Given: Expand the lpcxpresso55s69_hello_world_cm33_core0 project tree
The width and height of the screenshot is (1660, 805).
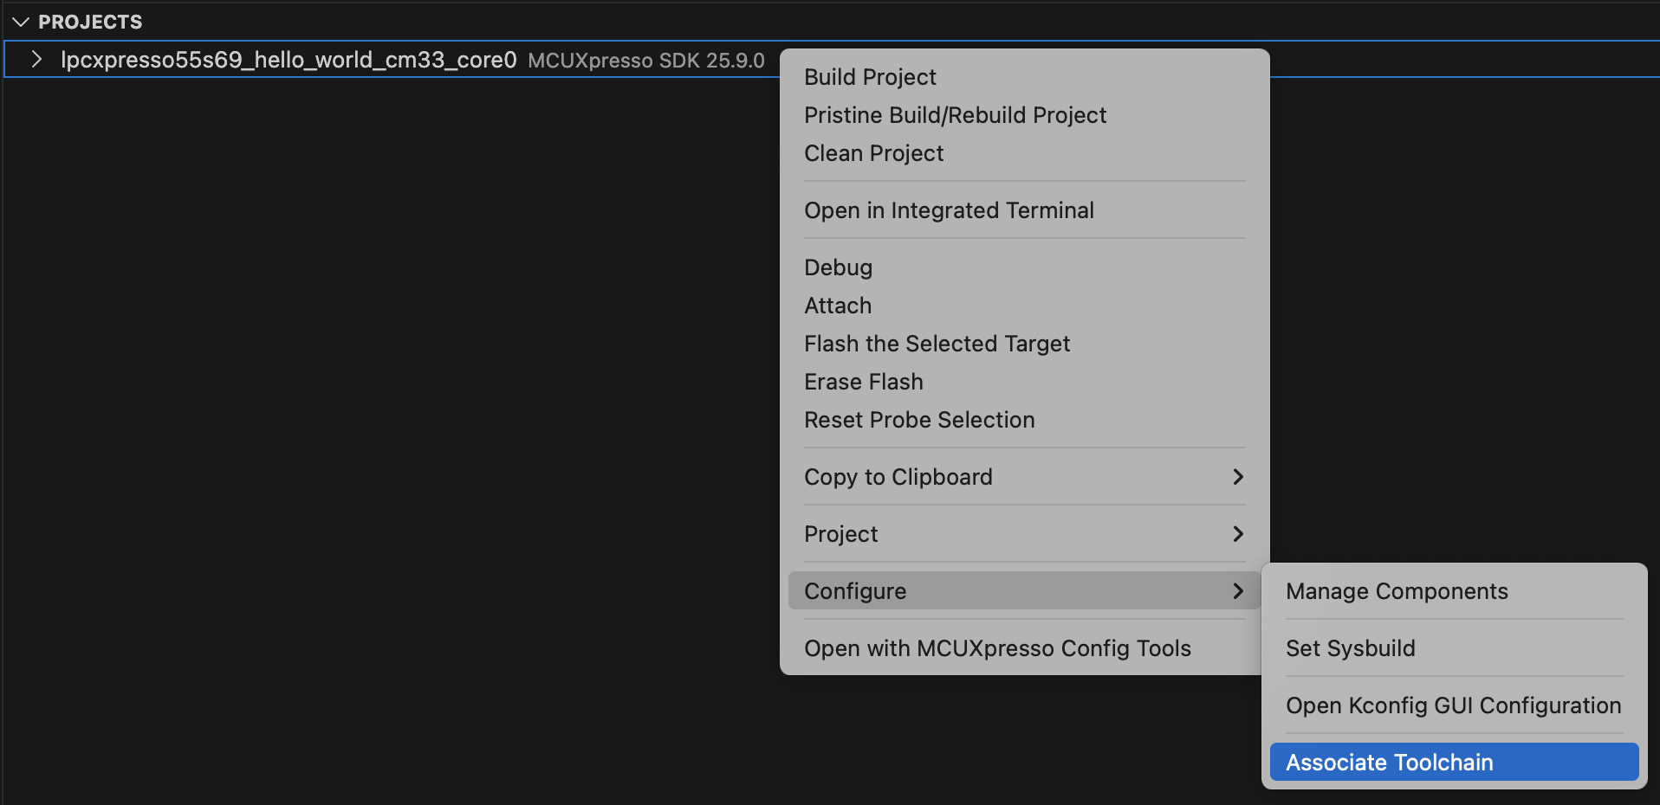Looking at the screenshot, I should 36,60.
